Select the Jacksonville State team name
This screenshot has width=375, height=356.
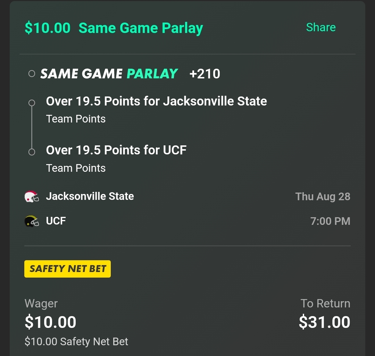coord(90,196)
